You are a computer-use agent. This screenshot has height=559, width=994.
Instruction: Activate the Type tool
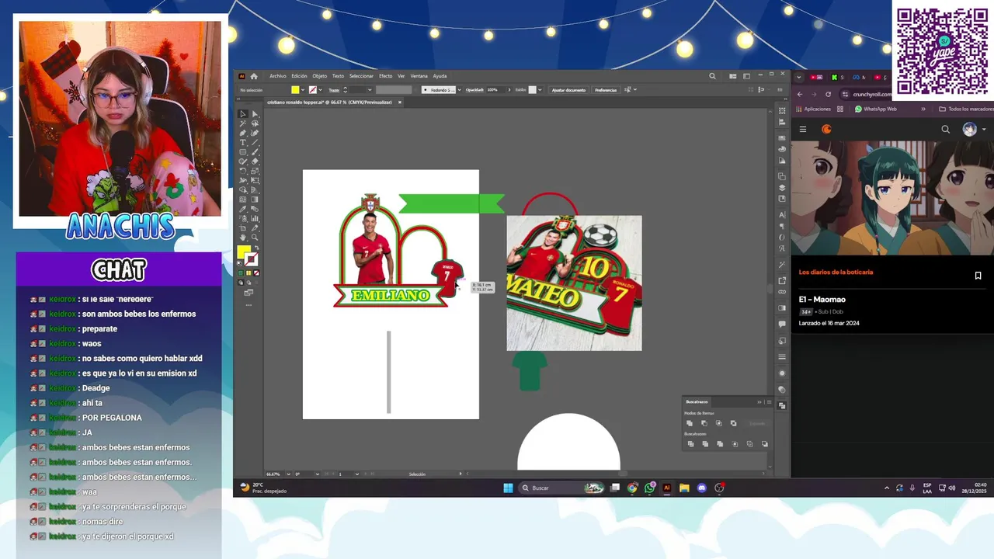243,143
